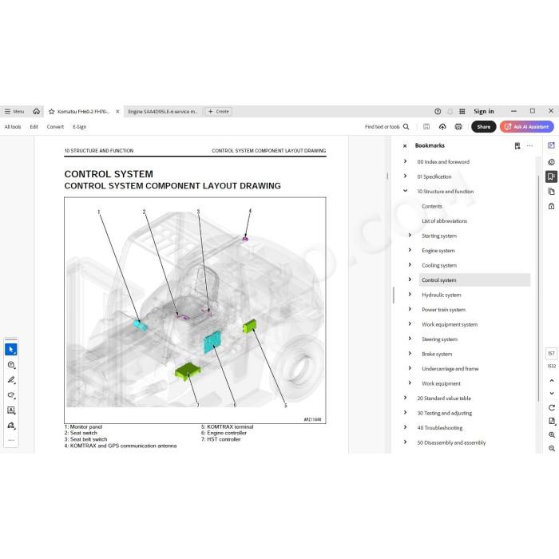Open All tools menu
This screenshot has width=559, height=559.
point(13,126)
